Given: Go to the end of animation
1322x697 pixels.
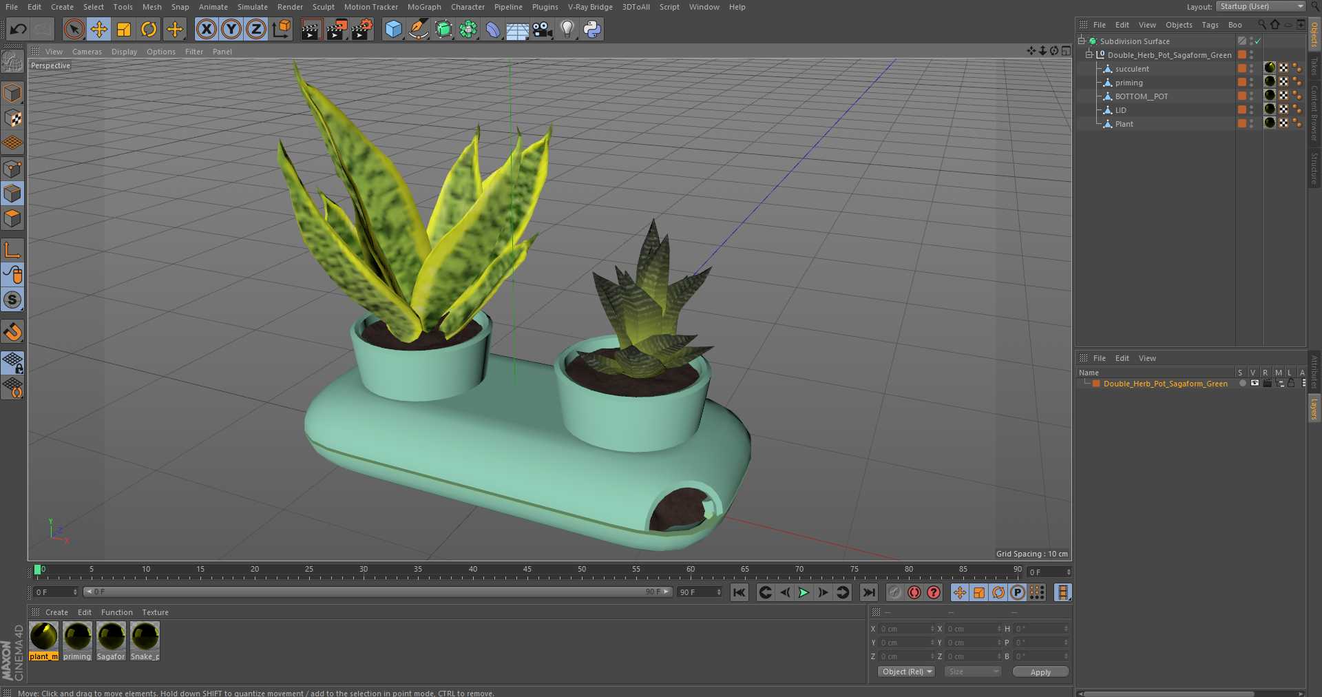Looking at the screenshot, I should click(869, 592).
